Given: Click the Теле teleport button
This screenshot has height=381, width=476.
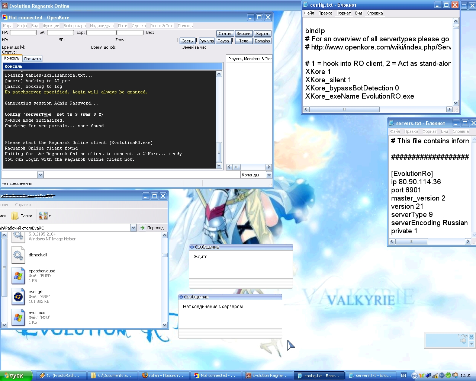Looking at the screenshot, I should point(244,41).
